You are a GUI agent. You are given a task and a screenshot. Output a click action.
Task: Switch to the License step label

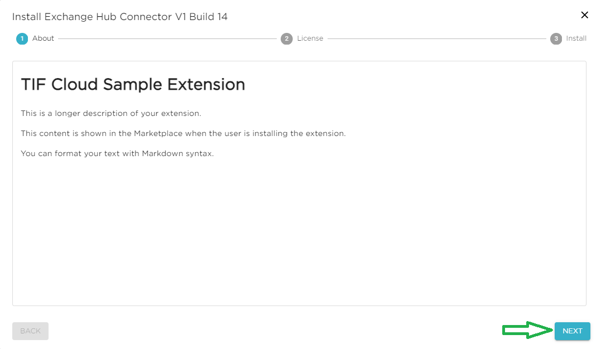coord(310,38)
